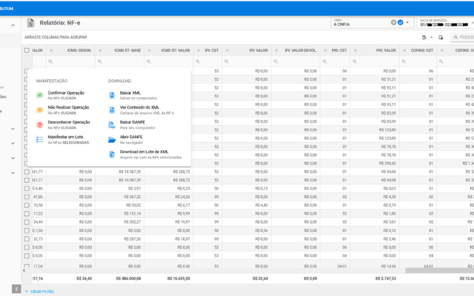This screenshot has width=474, height=296.
Task: Open filter icon for PIS: CST column
Action: 325,50
